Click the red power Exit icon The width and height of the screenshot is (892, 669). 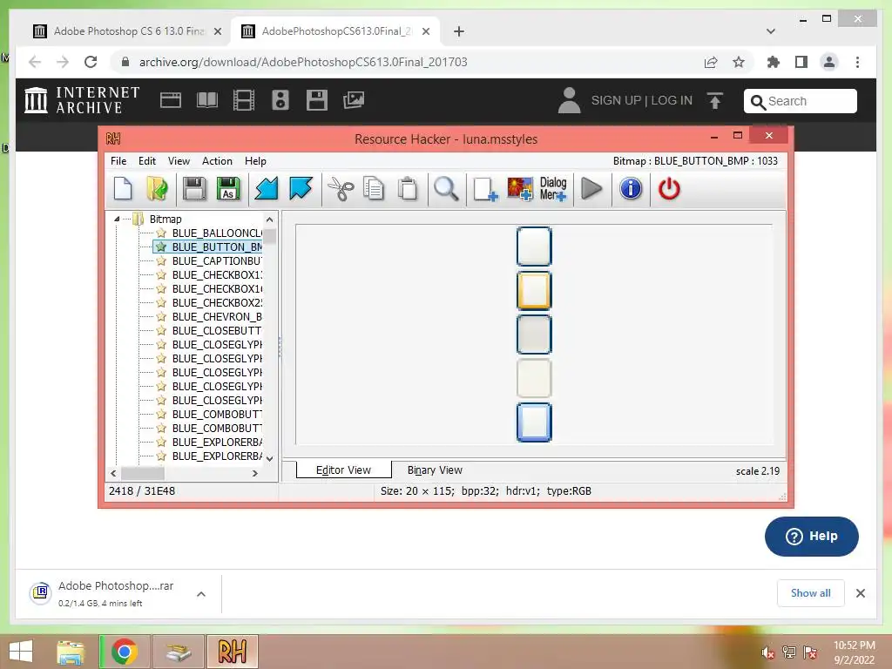point(669,189)
